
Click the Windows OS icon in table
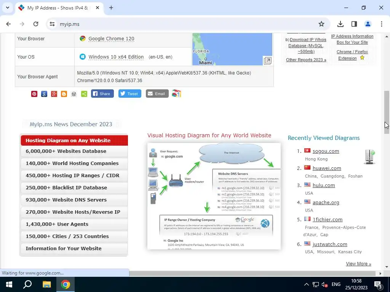83,57
